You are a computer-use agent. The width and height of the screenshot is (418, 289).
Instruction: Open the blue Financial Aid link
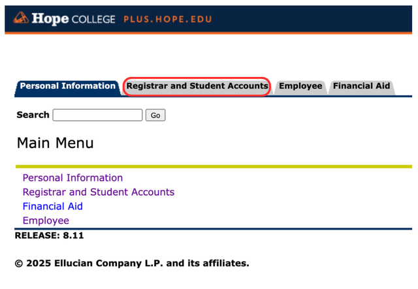pyautogui.click(x=53, y=206)
